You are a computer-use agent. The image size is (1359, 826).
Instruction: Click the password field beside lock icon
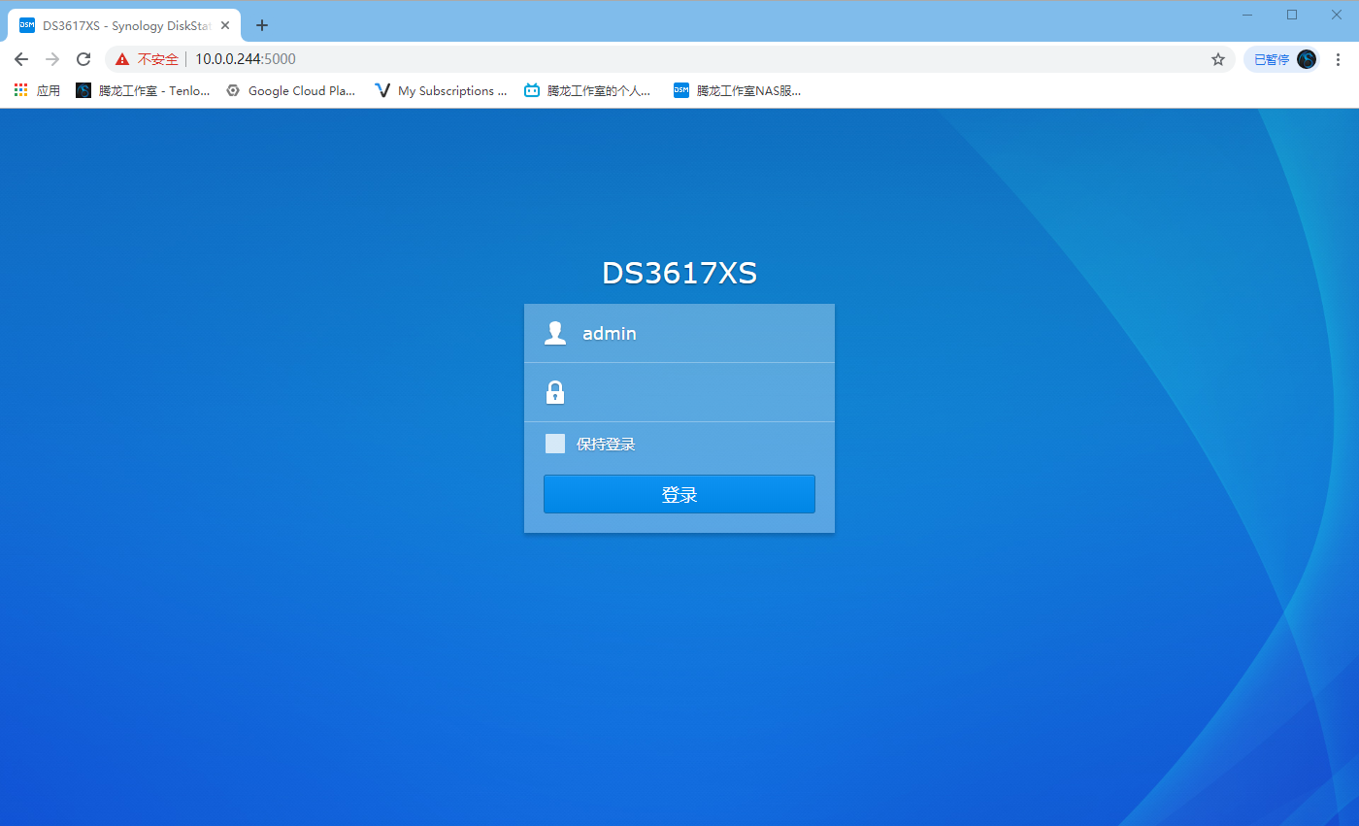(679, 392)
